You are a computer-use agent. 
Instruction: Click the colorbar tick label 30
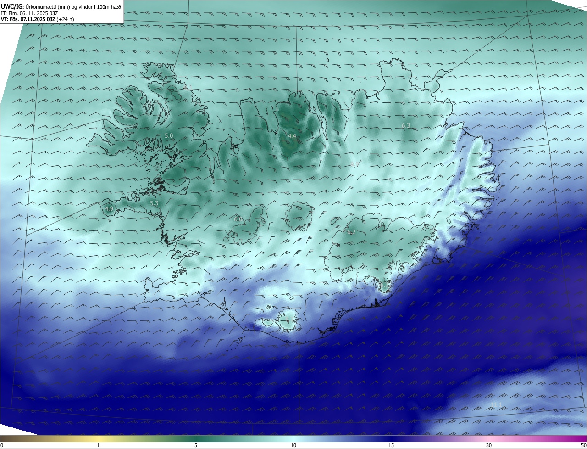coord(489,445)
